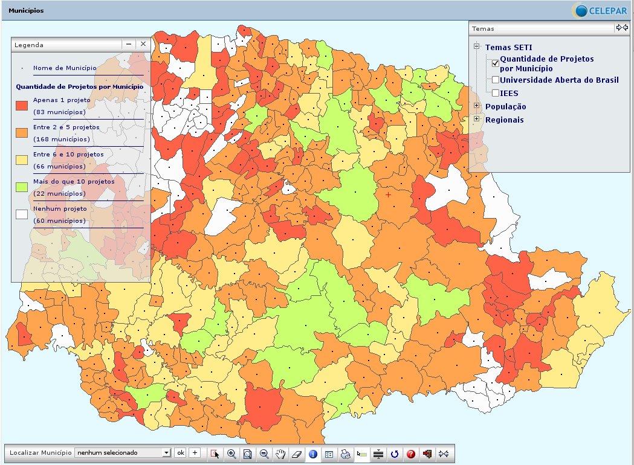Enable Universidade Aberta do Brasil layer
This screenshot has height=465, width=634.
tap(496, 80)
